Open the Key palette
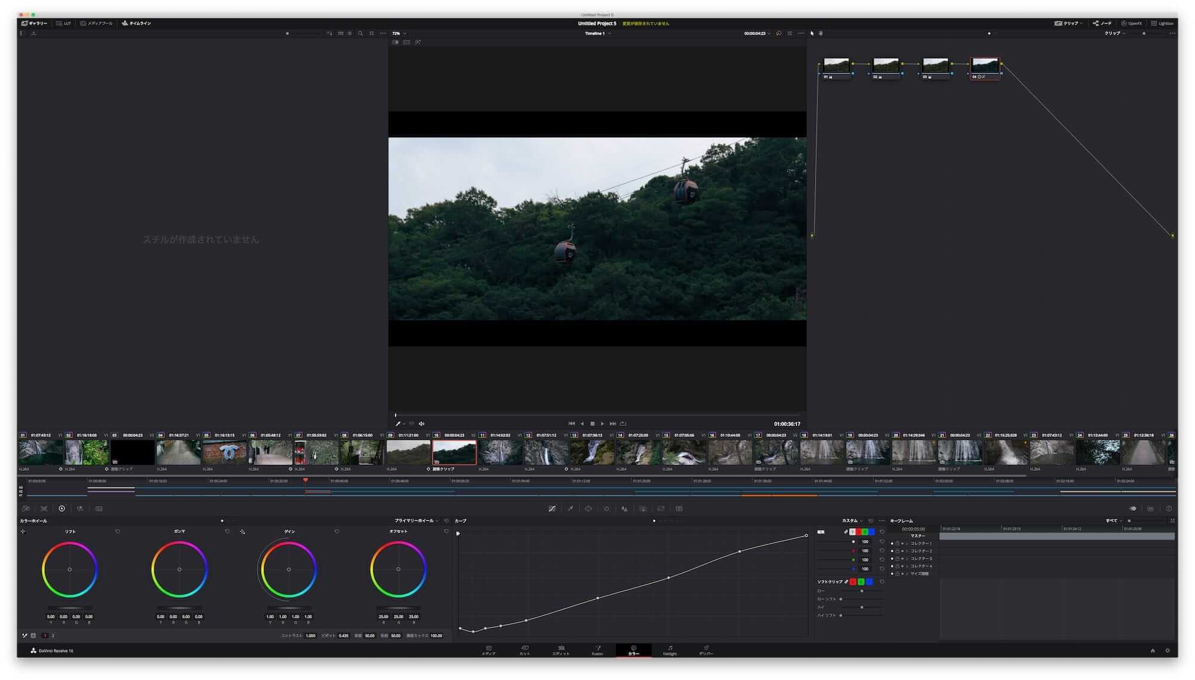 642,509
